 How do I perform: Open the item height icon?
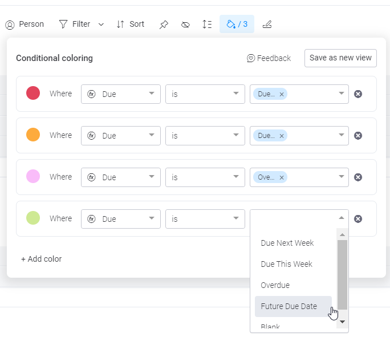point(207,25)
